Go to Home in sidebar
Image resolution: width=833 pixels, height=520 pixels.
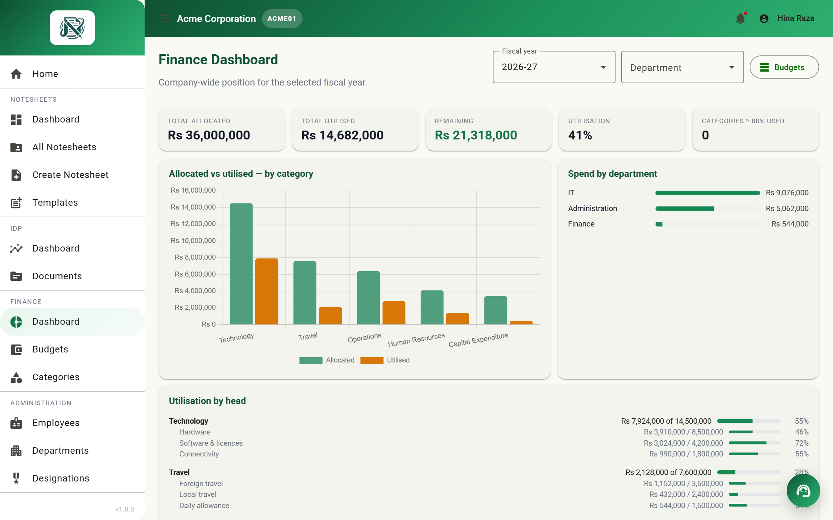point(72,74)
